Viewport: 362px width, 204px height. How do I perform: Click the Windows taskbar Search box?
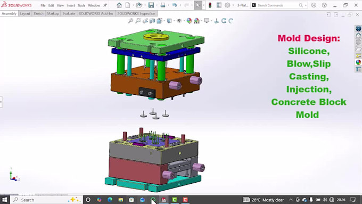(46, 200)
